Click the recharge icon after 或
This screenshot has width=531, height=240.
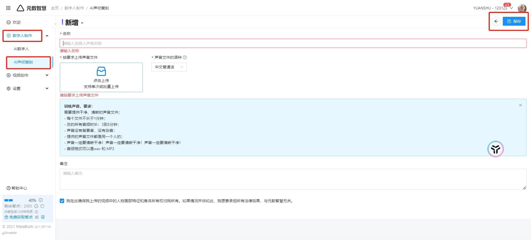[x=43, y=217]
